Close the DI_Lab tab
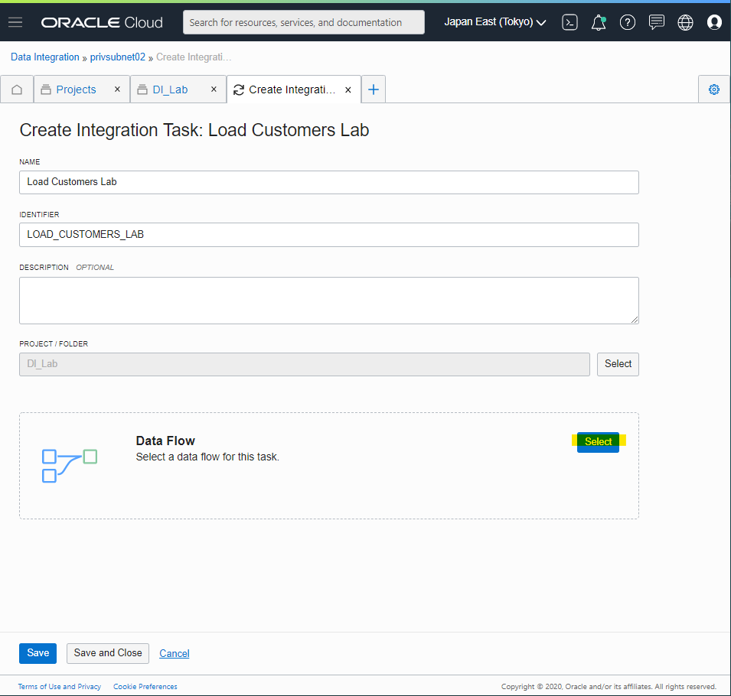The height and width of the screenshot is (696, 731). 214,89
